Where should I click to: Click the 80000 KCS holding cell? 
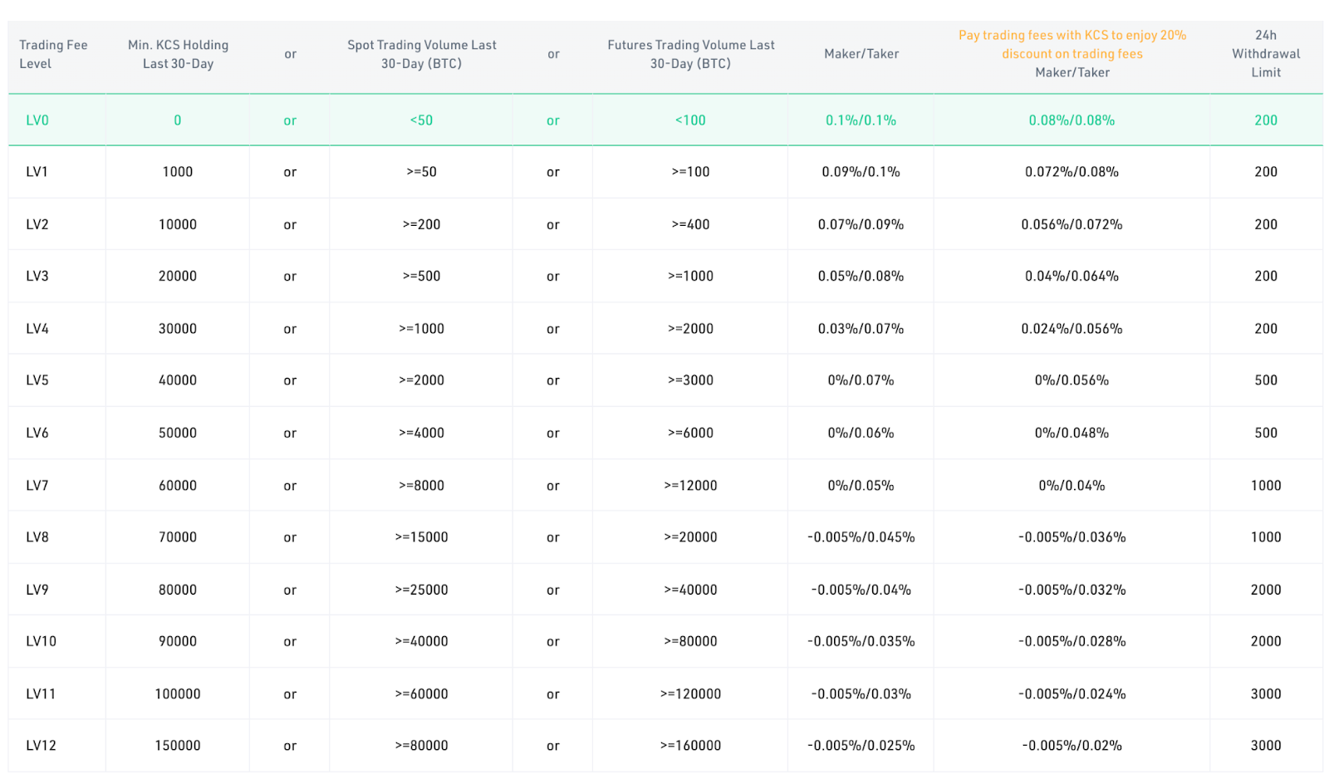pyautogui.click(x=178, y=590)
